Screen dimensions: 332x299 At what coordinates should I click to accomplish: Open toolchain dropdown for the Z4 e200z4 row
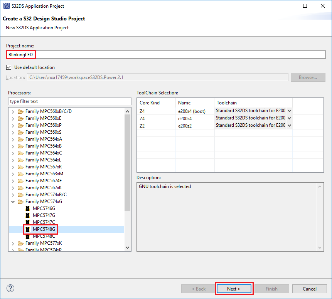(289, 118)
